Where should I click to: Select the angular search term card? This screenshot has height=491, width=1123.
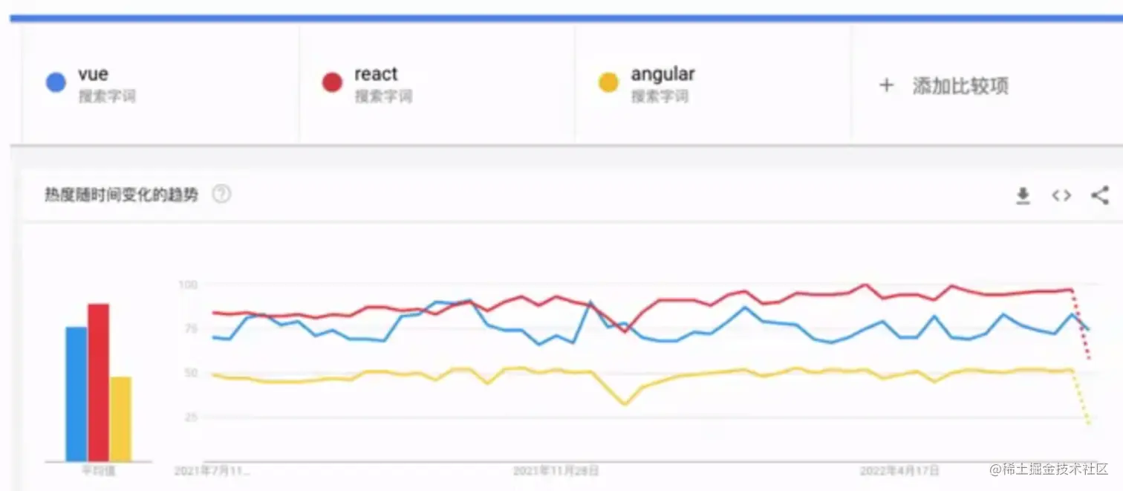[713, 84]
